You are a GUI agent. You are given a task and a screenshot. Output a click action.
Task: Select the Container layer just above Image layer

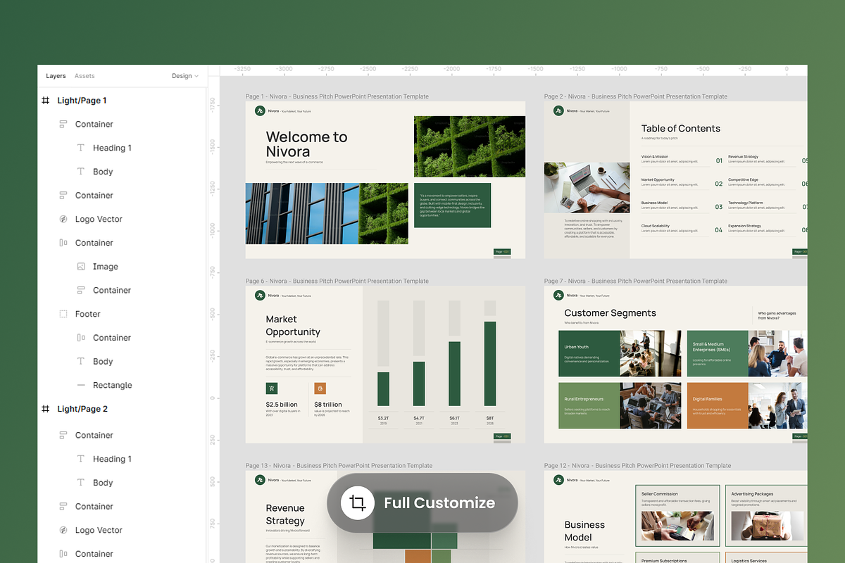(x=94, y=243)
